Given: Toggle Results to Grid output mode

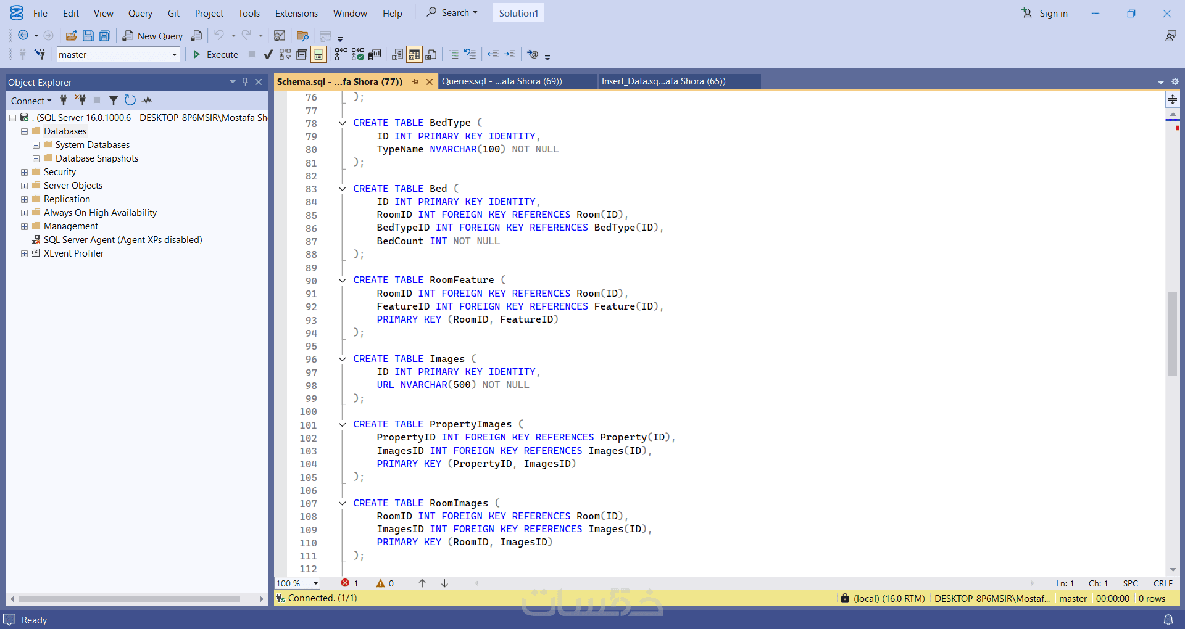Looking at the screenshot, I should click(x=414, y=55).
